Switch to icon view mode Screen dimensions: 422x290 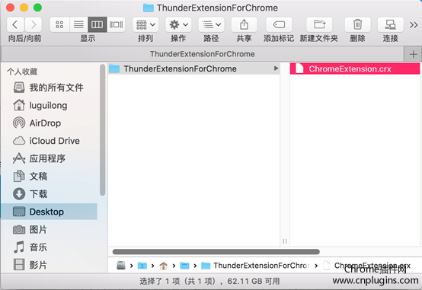pyautogui.click(x=59, y=25)
